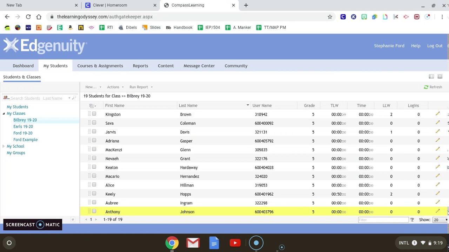Click pencil icon in Jarvis Davis row

[x=437, y=132]
